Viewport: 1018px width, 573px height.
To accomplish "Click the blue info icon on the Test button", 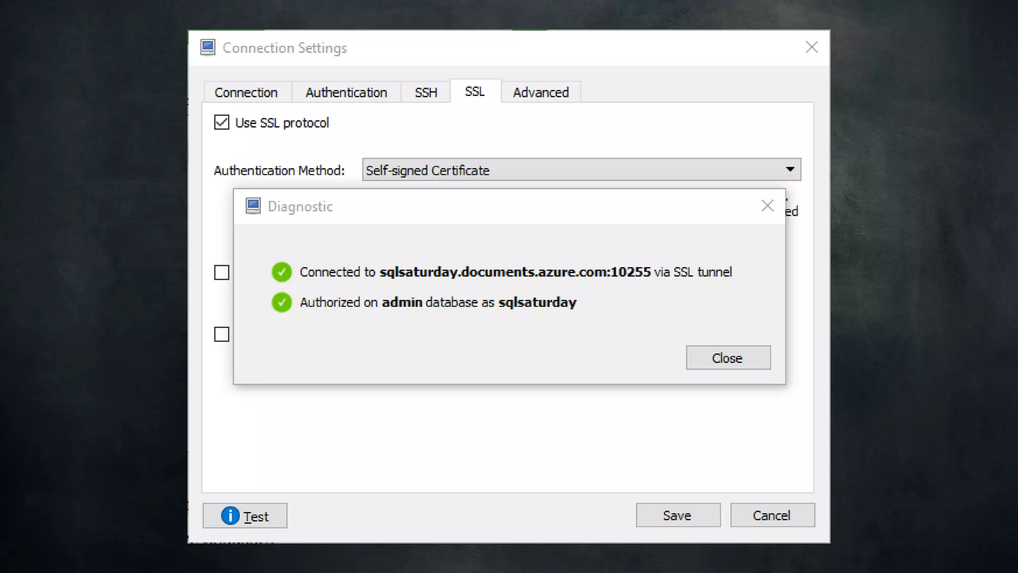I will 230,516.
